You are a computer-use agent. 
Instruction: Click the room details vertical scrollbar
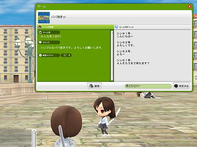click(x=112, y=56)
